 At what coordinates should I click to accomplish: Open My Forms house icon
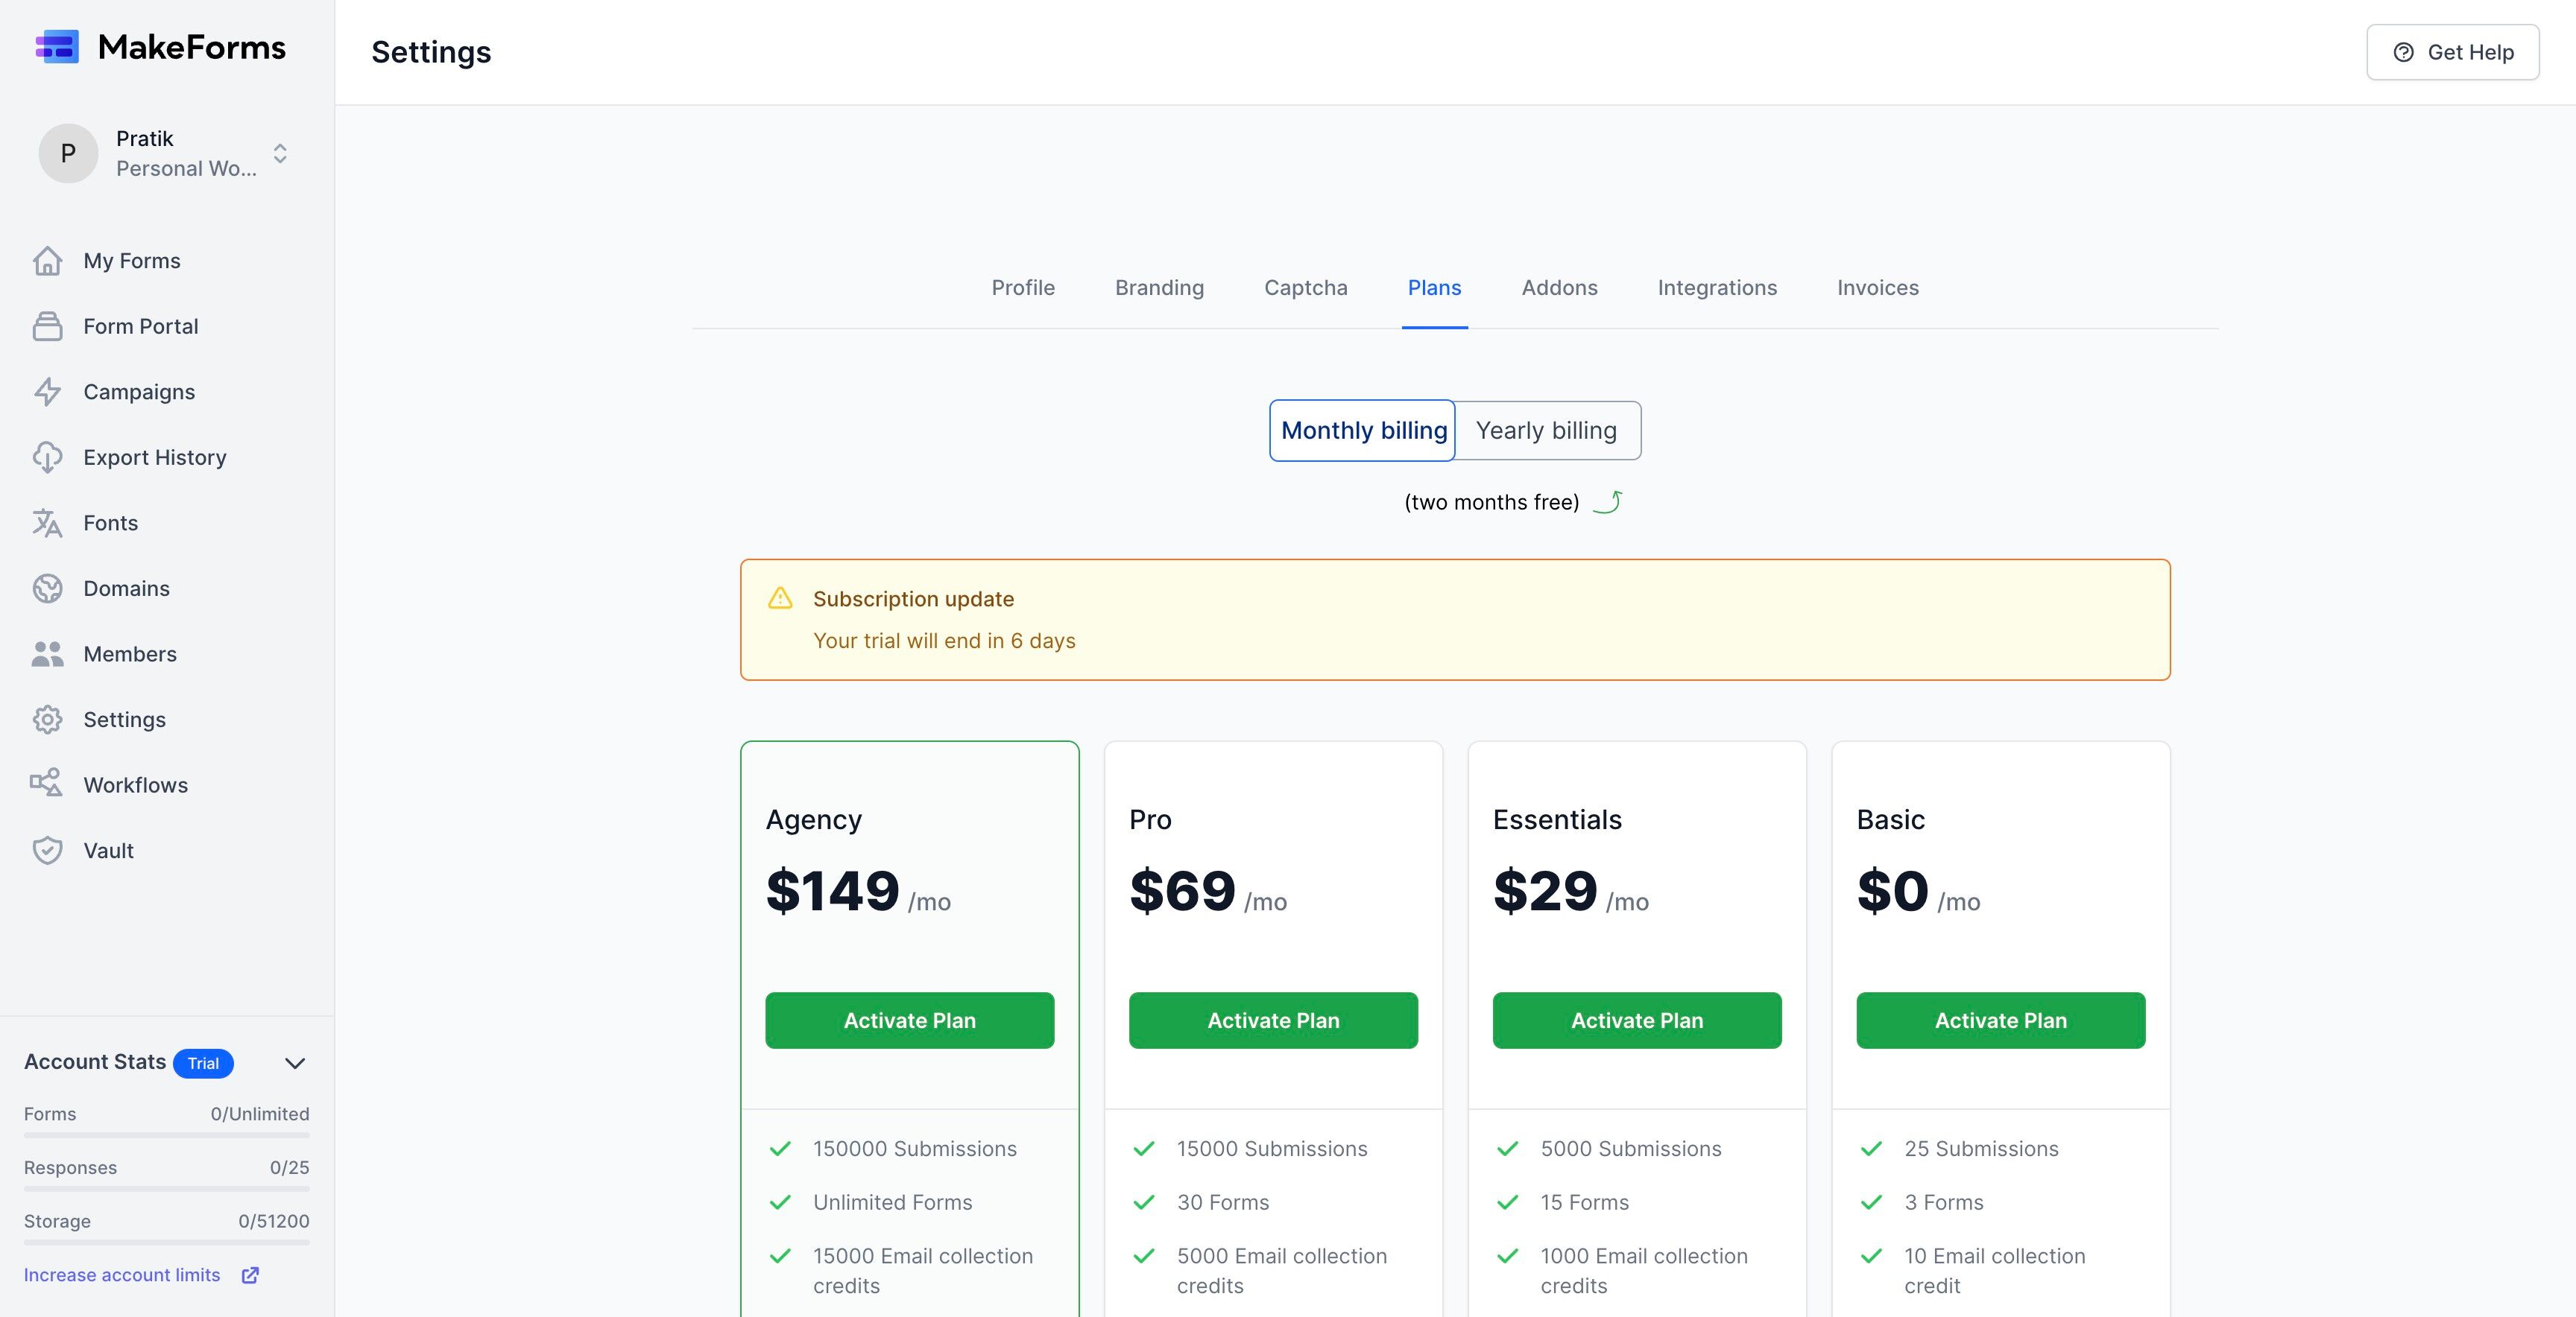[47, 261]
